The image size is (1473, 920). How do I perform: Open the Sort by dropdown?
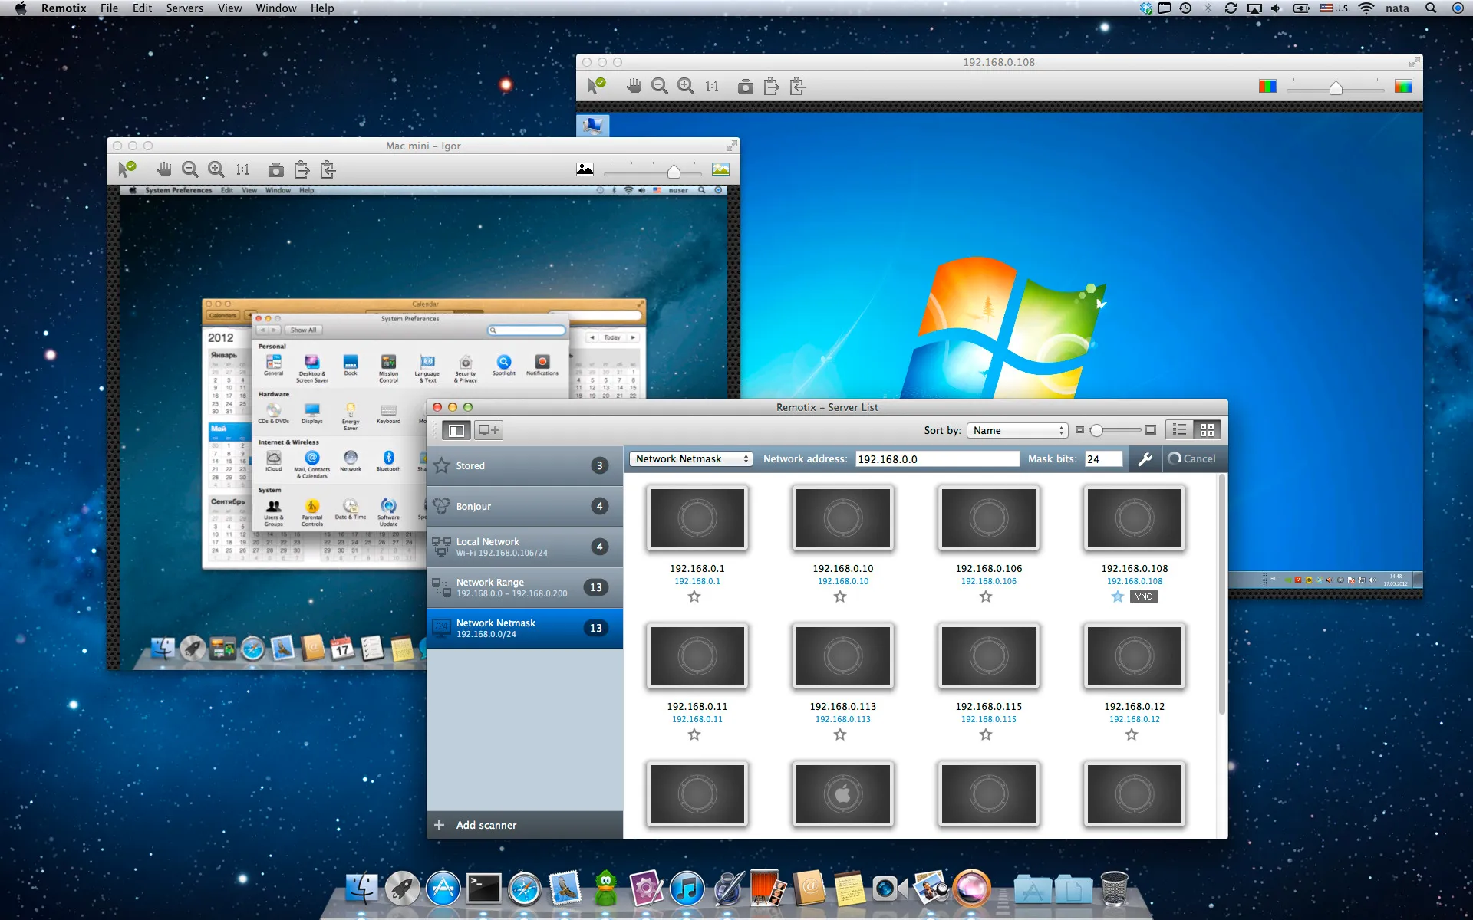coord(1017,430)
